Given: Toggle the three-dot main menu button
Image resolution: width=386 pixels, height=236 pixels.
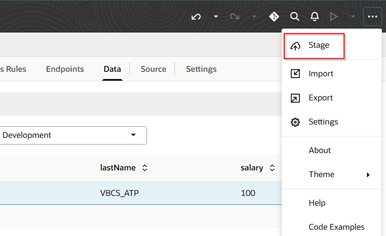Looking at the screenshot, I should pyautogui.click(x=373, y=17).
